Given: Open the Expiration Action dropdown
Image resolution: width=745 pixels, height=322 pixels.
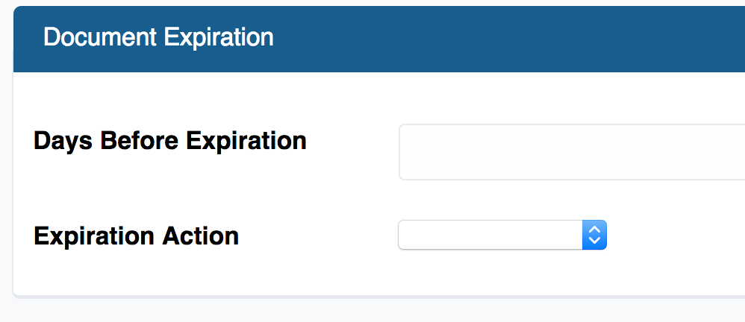Looking at the screenshot, I should tap(502, 235).
